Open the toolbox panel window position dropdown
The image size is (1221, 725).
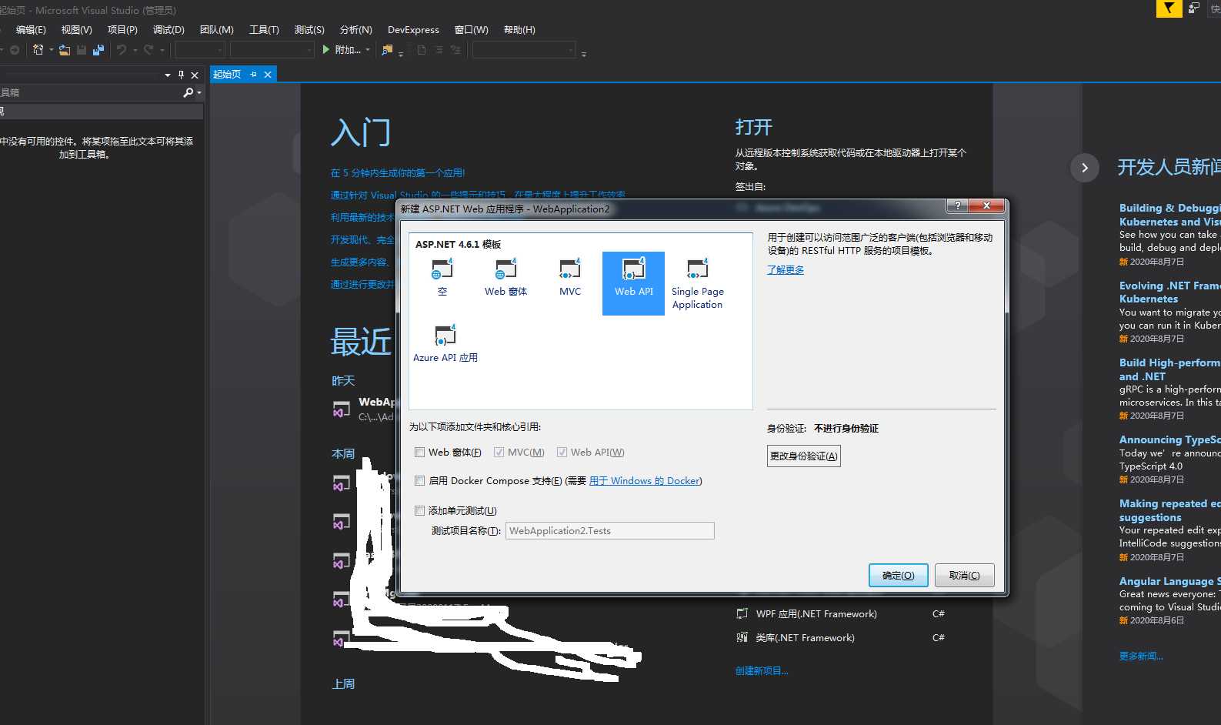(x=167, y=75)
